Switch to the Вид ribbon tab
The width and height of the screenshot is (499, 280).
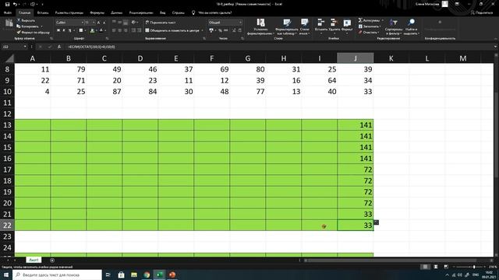(x=163, y=12)
